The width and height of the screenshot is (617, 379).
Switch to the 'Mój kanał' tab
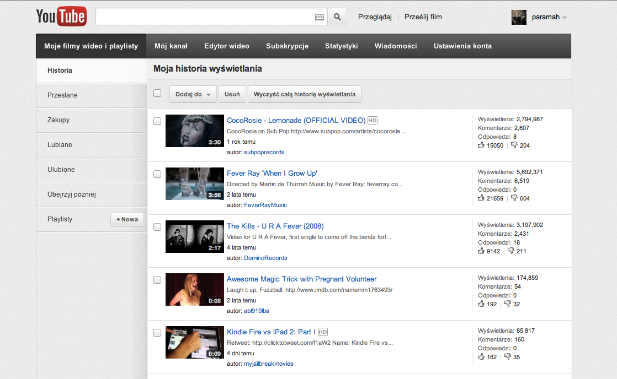(171, 46)
